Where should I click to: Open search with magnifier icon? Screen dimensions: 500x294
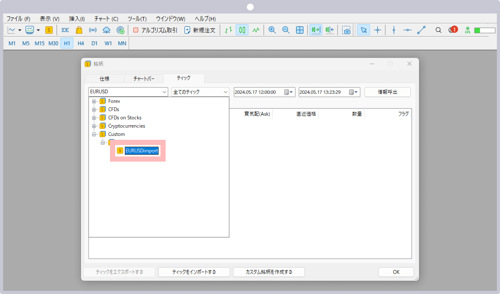click(438, 30)
